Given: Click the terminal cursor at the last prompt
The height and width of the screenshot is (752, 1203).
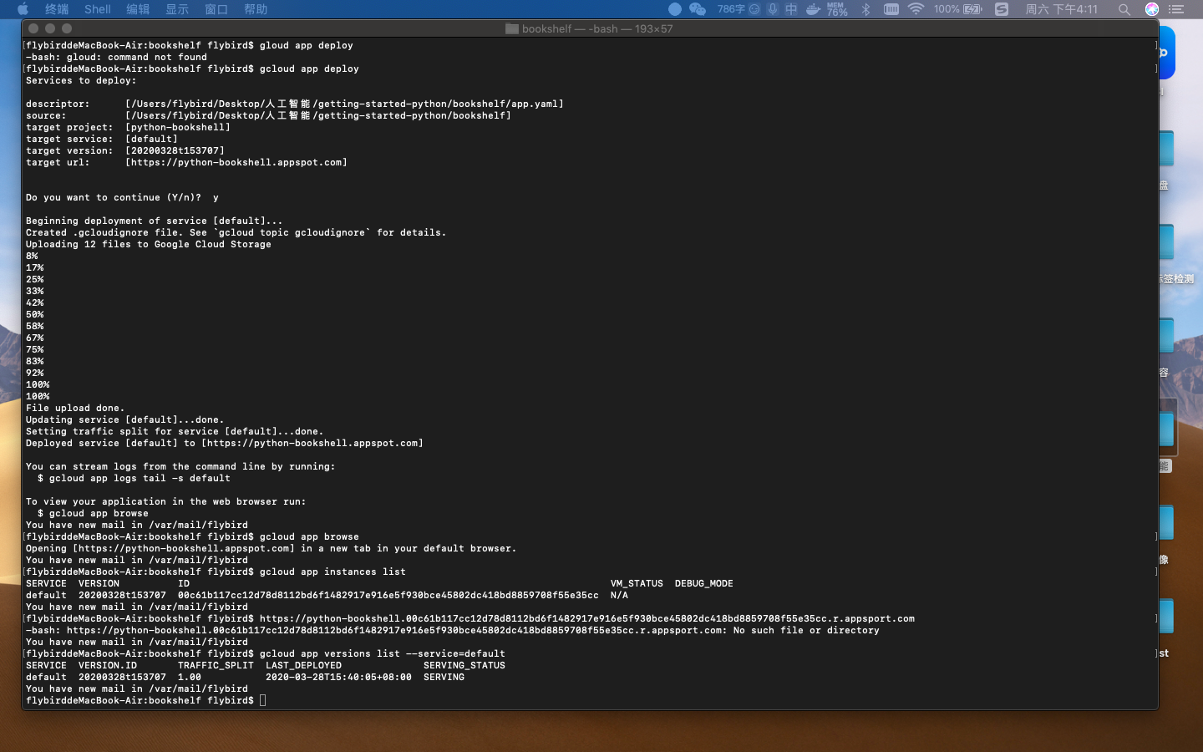Looking at the screenshot, I should tap(262, 700).
